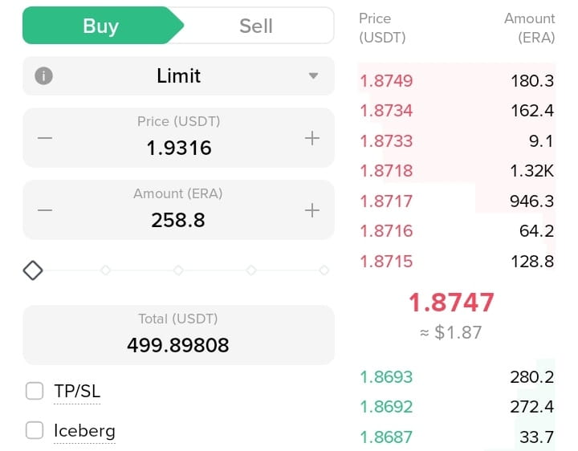
Task: Switch to the Sell tab
Action: coord(256,26)
